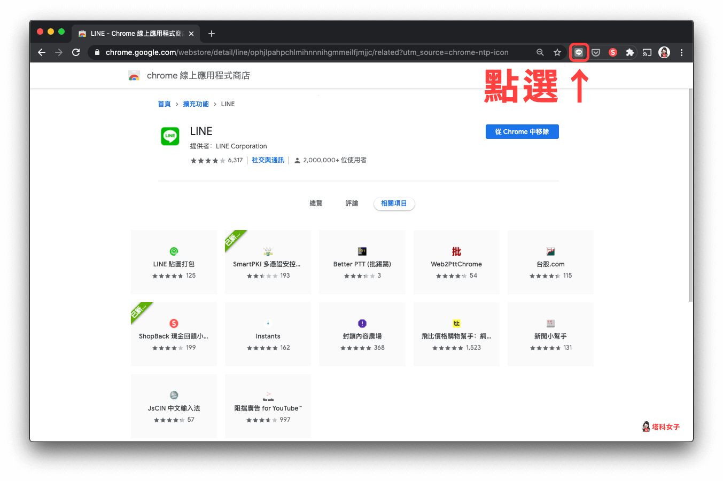Open the Chrome Extensions puzzle icon
The image size is (723, 481).
[630, 52]
